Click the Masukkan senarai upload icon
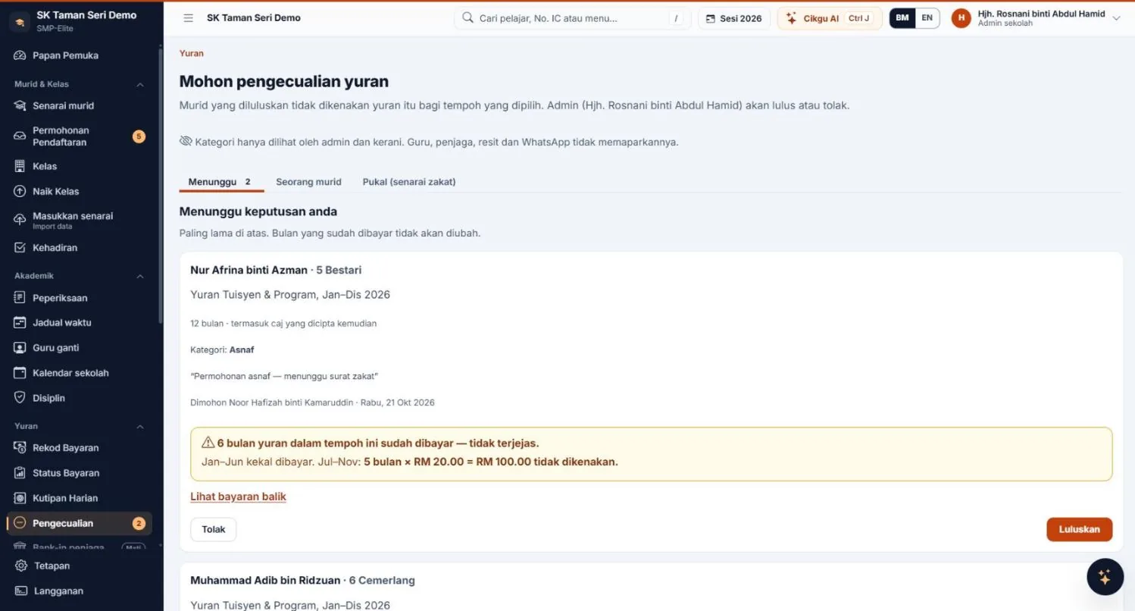This screenshot has height=611, width=1135. pos(20,220)
